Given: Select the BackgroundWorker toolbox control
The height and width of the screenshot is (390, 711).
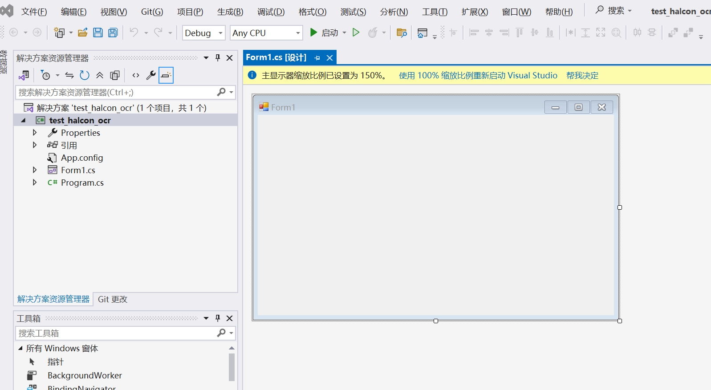Looking at the screenshot, I should coord(85,375).
